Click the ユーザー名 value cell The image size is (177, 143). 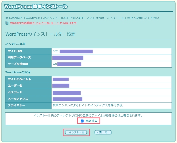pos(61,86)
